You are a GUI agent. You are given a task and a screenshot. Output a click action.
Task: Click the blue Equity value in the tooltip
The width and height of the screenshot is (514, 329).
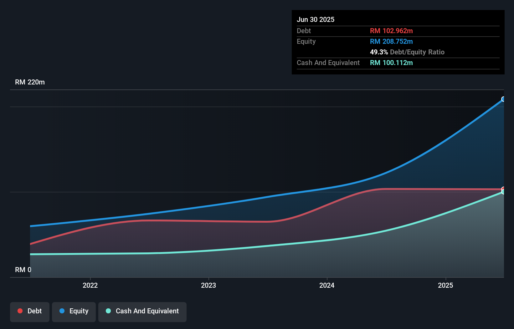click(x=391, y=41)
